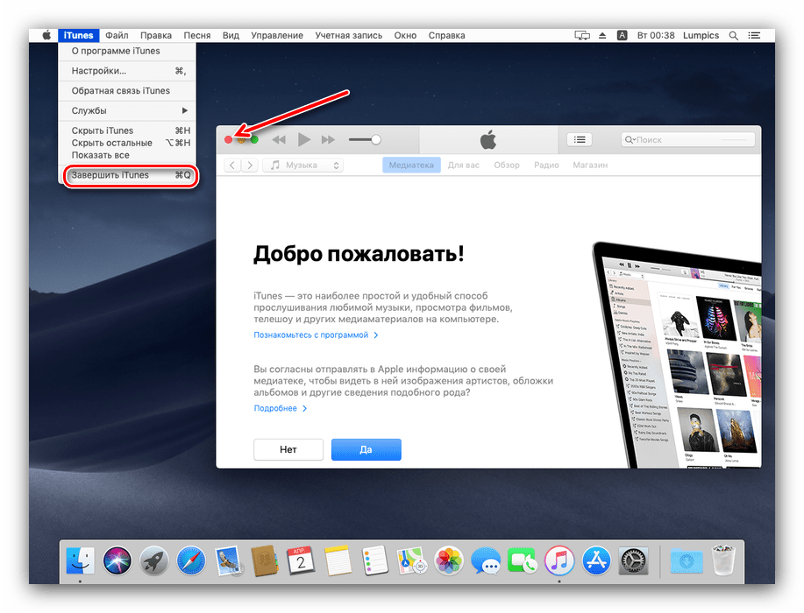Open the Up Next list icon
The height and width of the screenshot is (613, 804).
pyautogui.click(x=580, y=139)
